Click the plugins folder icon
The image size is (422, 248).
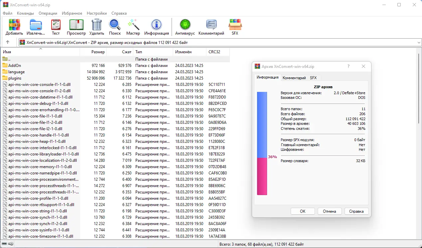pos(5,78)
